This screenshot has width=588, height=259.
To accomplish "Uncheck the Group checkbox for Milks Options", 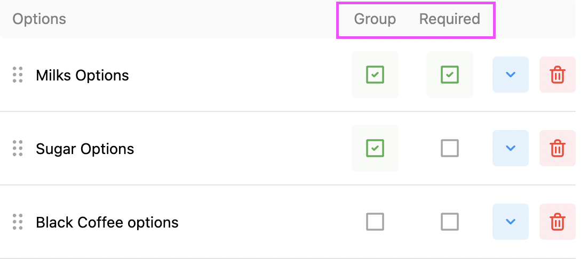I will pos(375,75).
